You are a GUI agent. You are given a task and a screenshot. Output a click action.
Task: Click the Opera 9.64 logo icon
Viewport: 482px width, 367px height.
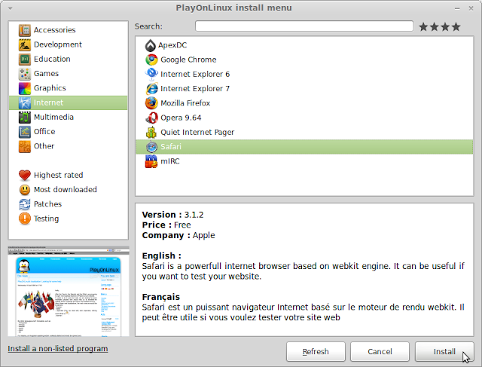point(151,118)
